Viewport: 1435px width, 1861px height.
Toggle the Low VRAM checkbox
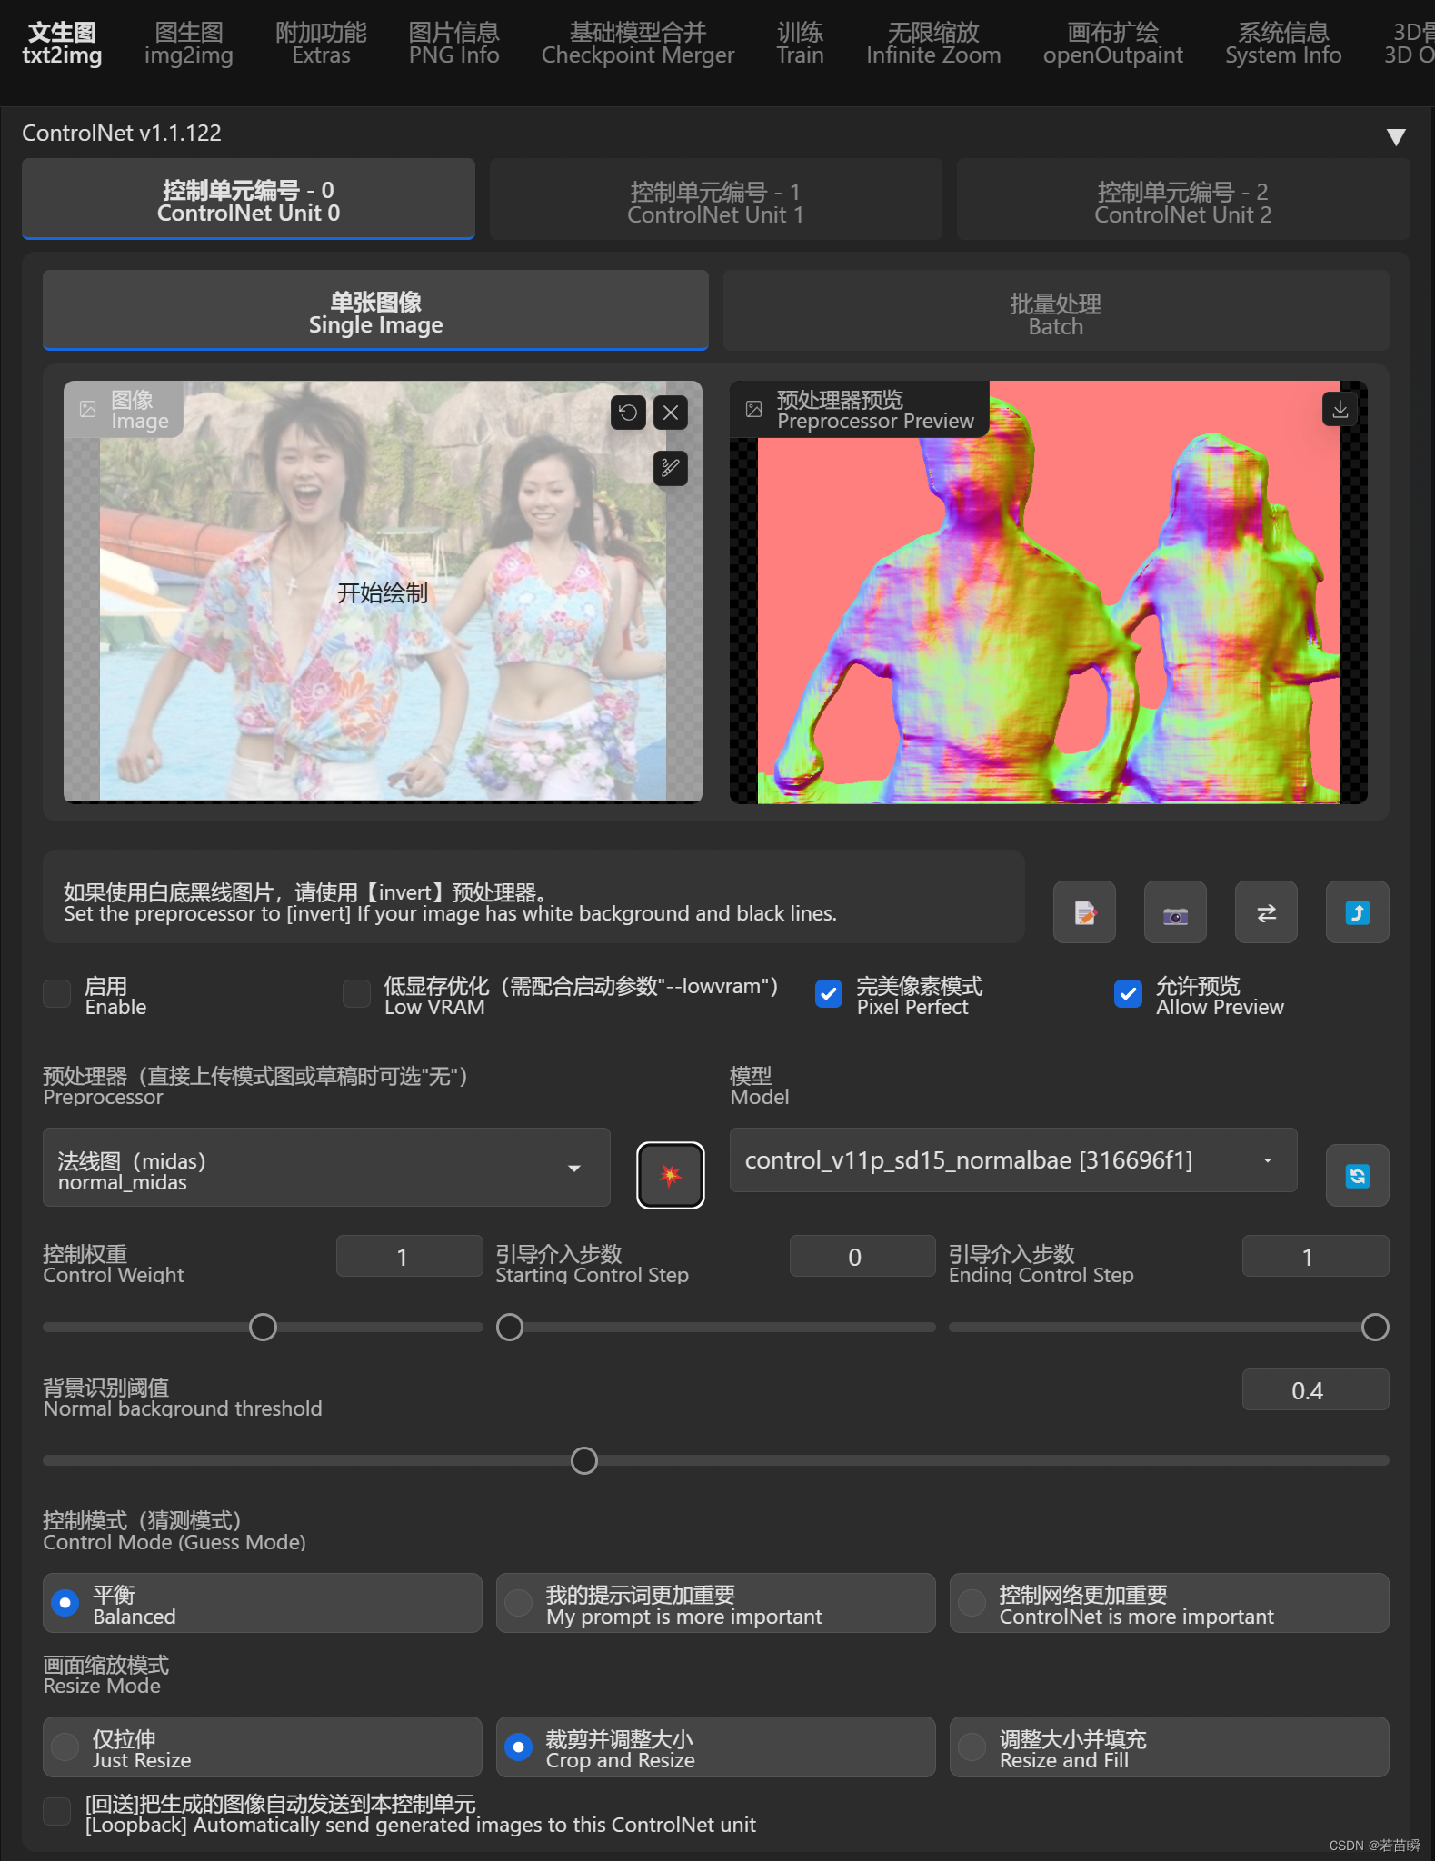(356, 994)
